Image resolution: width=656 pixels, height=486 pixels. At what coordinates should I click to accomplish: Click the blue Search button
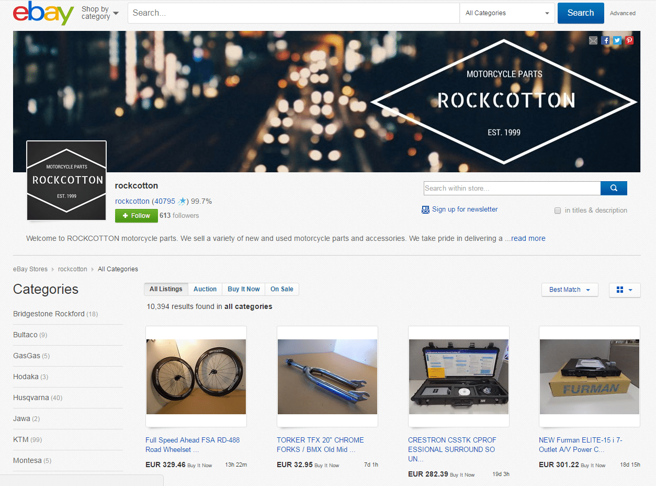coord(581,13)
